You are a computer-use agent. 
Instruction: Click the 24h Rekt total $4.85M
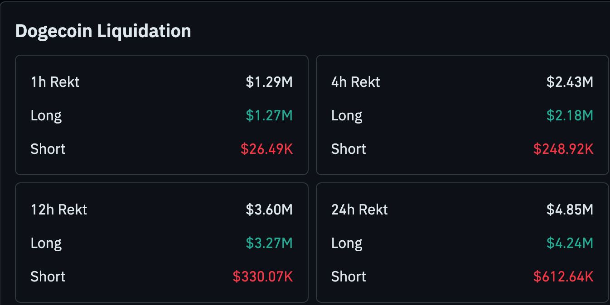[x=570, y=210]
